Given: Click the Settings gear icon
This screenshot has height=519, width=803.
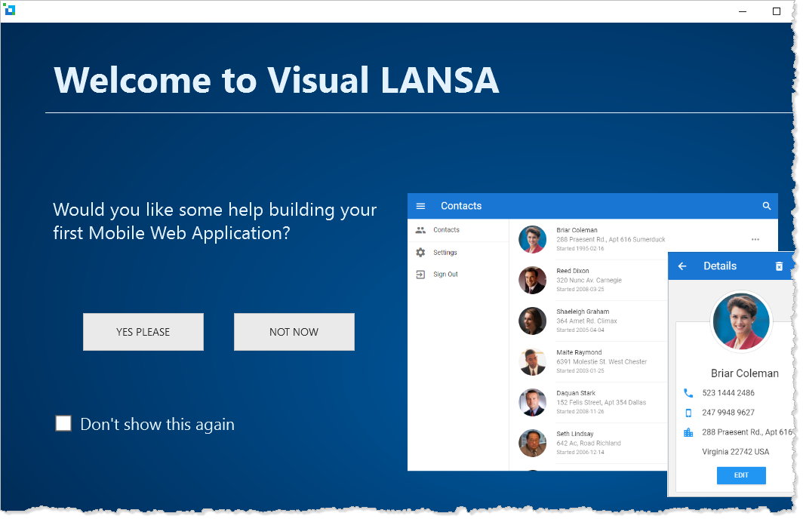Looking at the screenshot, I should pyautogui.click(x=420, y=253).
